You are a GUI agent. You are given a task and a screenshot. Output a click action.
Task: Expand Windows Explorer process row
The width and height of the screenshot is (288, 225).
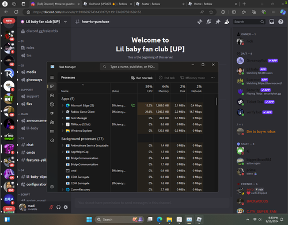pyautogui.click(x=63, y=131)
